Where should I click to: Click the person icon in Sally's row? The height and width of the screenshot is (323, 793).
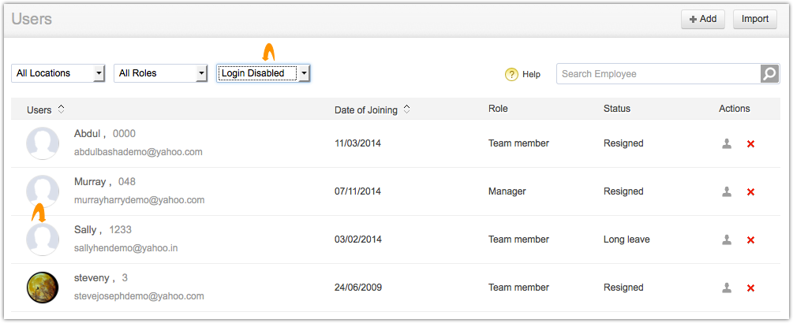[727, 239]
